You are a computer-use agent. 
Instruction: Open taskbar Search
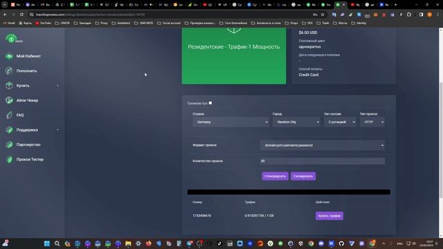click(x=57, y=243)
